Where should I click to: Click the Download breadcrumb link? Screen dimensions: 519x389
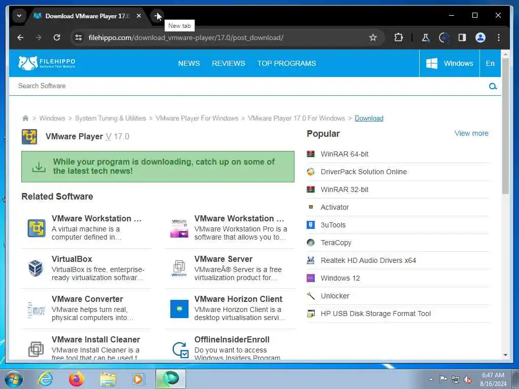tap(369, 118)
